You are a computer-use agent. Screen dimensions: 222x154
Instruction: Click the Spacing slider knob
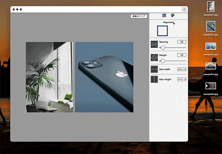coord(163,48)
